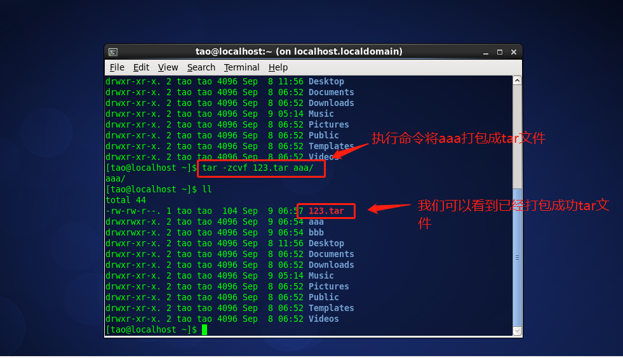Click the bbb directory name
This screenshot has height=358, width=623.
316,232
